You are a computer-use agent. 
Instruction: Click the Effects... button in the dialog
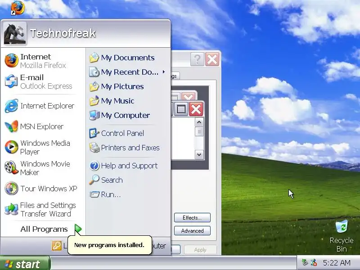[192, 217]
